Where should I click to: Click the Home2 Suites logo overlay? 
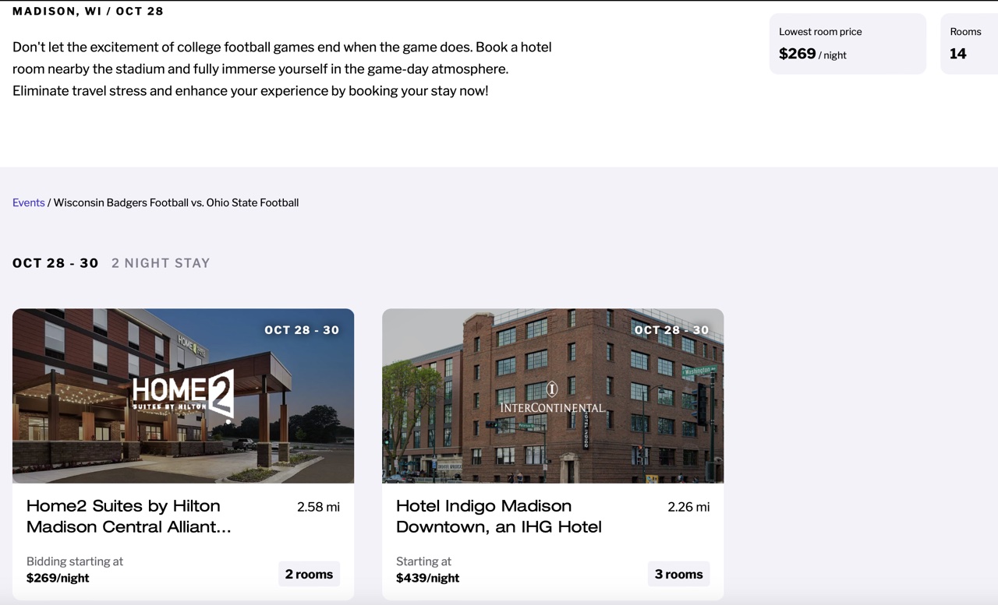pos(183,397)
